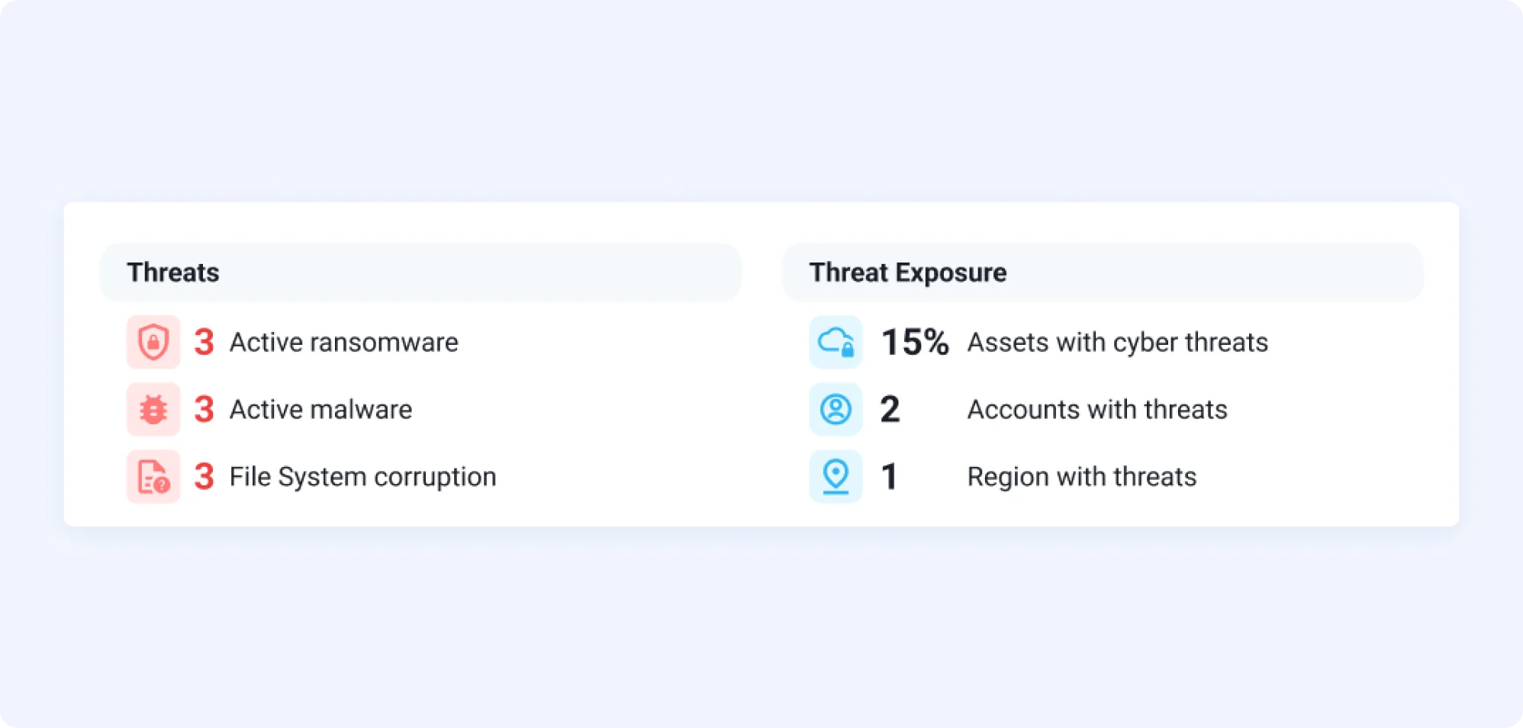The width and height of the screenshot is (1523, 728).
Task: Click the Accounts with threats label
Action: pyautogui.click(x=1097, y=410)
